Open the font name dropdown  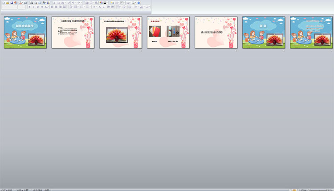(16, 7)
